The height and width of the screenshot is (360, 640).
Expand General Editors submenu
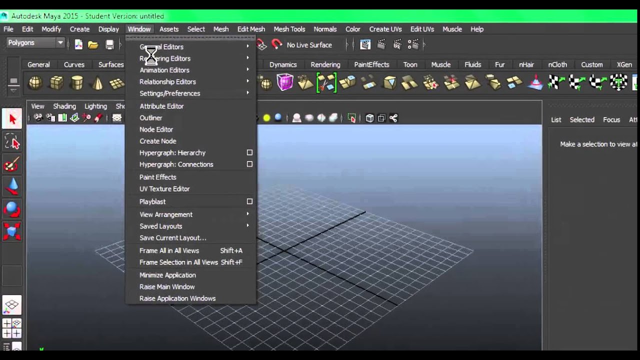point(190,47)
